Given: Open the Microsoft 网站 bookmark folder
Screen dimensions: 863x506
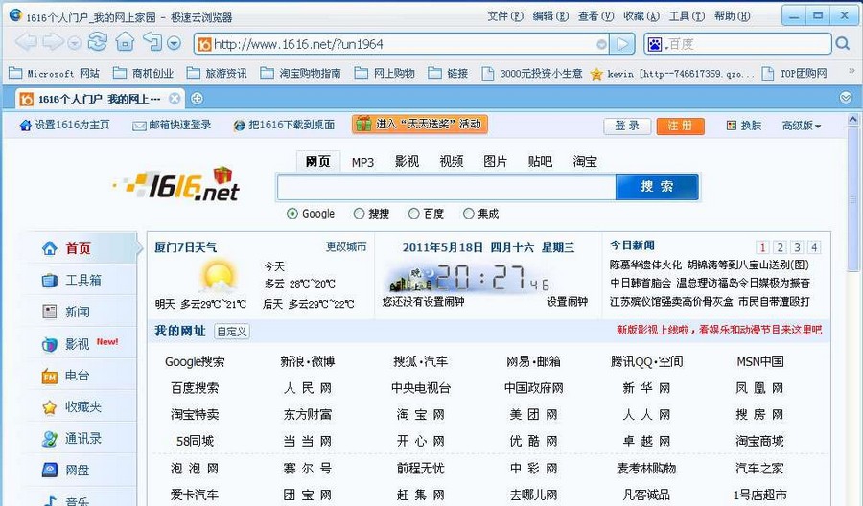Looking at the screenshot, I should tap(55, 73).
